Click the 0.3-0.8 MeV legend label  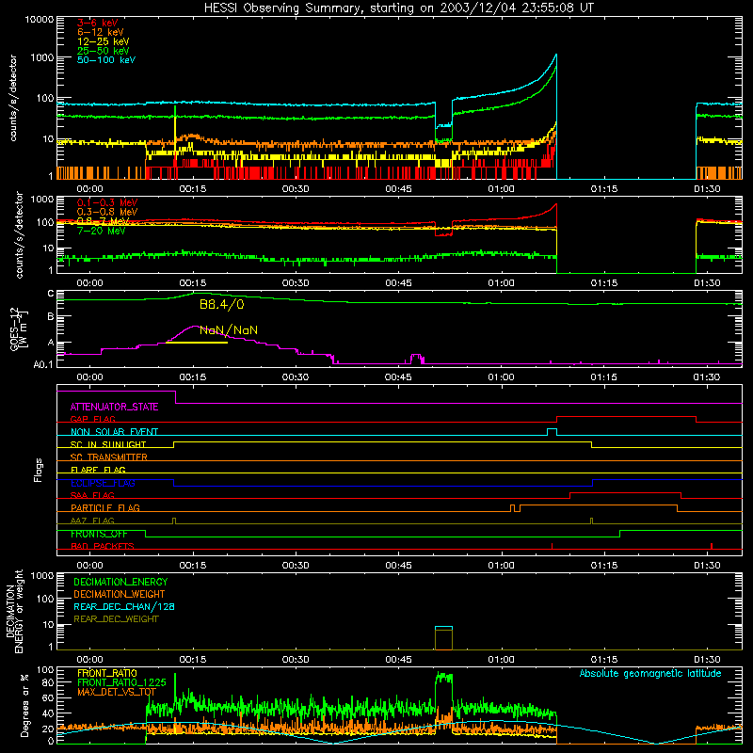coord(107,212)
